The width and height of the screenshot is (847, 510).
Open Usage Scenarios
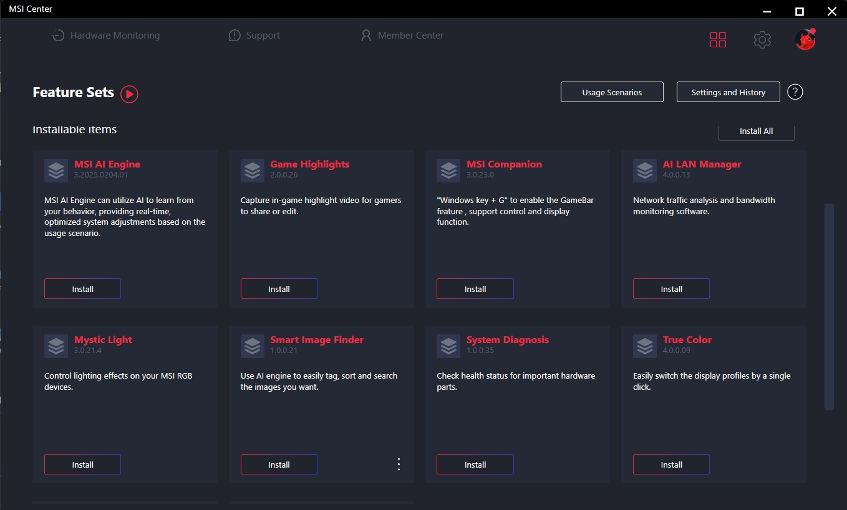pos(612,92)
